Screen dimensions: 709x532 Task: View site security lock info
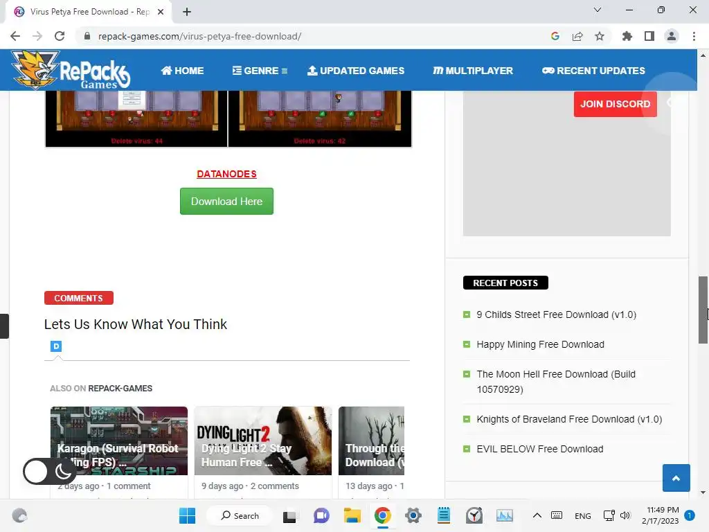(x=87, y=36)
